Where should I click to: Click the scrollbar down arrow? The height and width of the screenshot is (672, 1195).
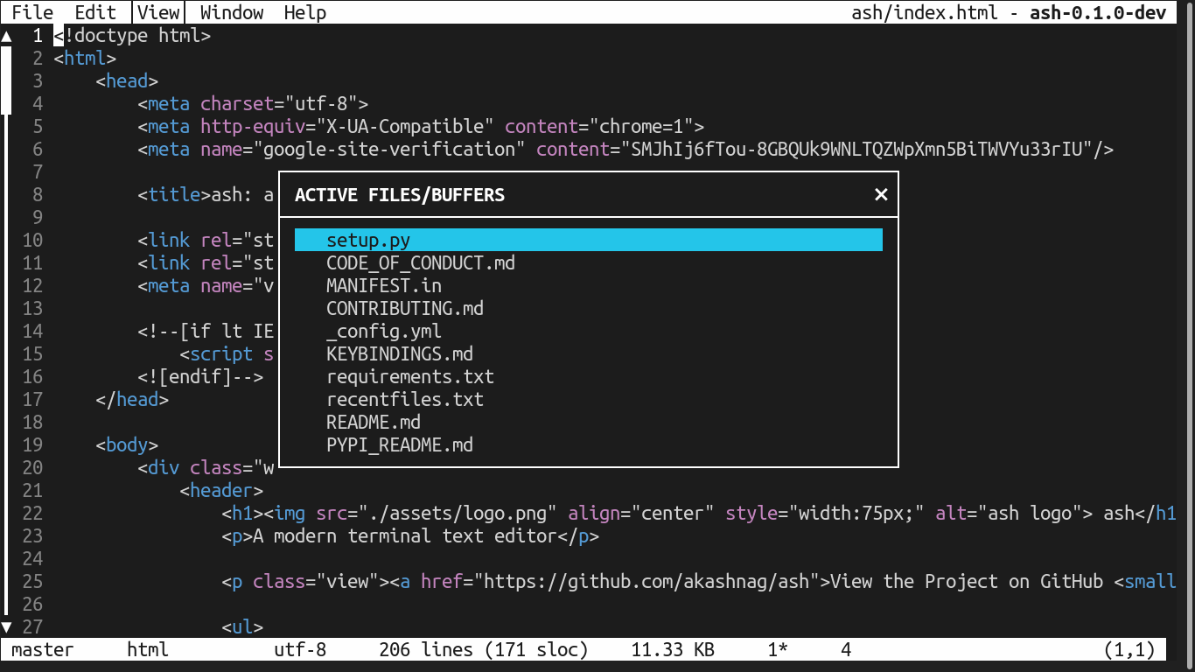click(6, 626)
